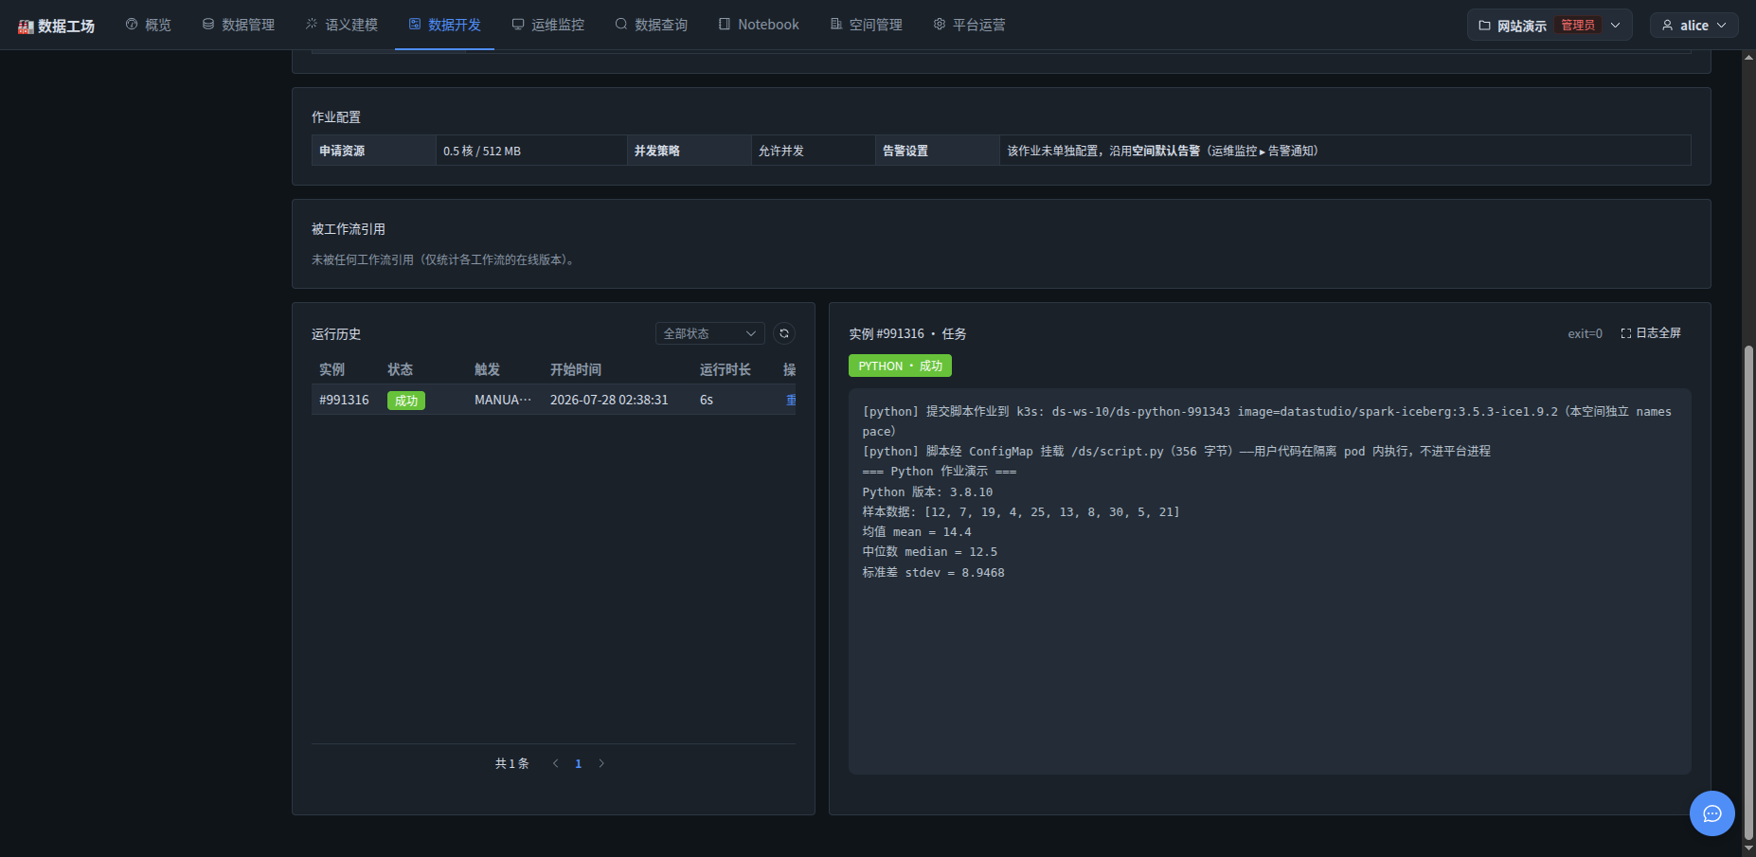Select page 1 in pagination
The height and width of the screenshot is (857, 1756).
(579, 763)
